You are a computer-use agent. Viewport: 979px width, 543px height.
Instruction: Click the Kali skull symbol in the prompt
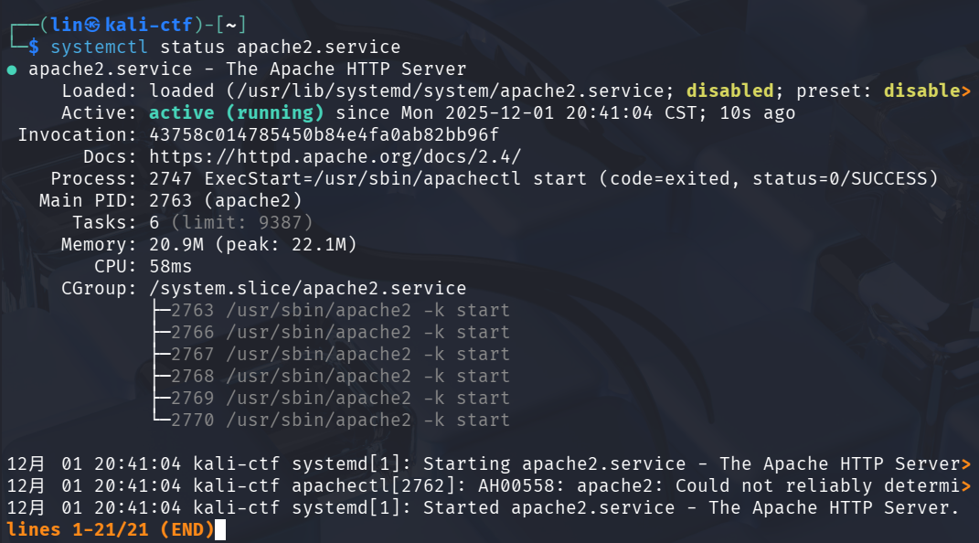(92, 25)
